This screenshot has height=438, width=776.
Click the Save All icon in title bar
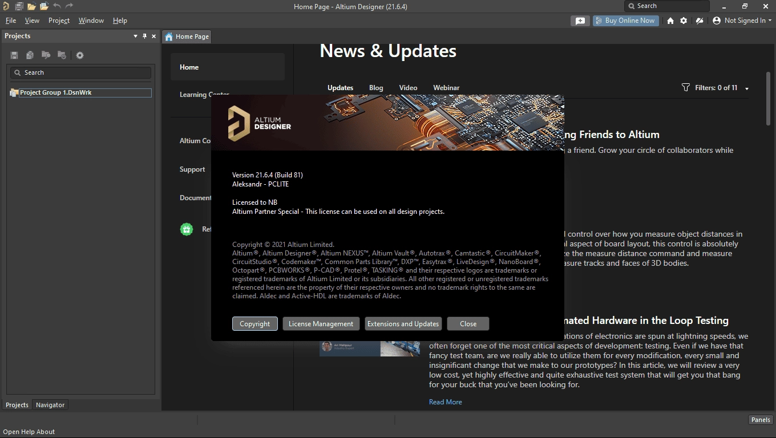click(19, 6)
